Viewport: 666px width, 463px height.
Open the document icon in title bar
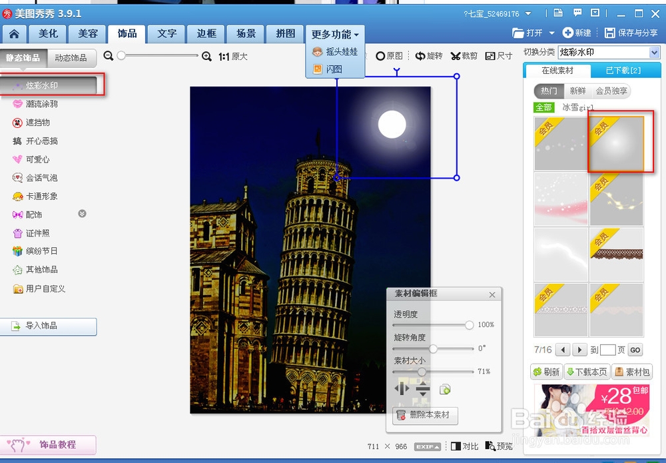(x=558, y=13)
